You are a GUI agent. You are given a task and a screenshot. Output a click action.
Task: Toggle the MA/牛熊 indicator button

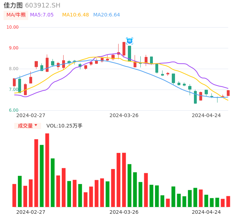click(x=16, y=15)
